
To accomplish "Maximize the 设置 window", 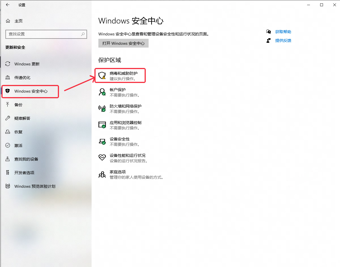I will (x=322, y=5).
